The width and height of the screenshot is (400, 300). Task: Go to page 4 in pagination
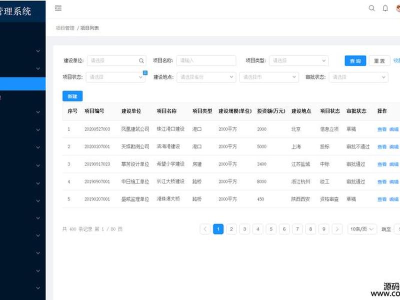coord(258,229)
